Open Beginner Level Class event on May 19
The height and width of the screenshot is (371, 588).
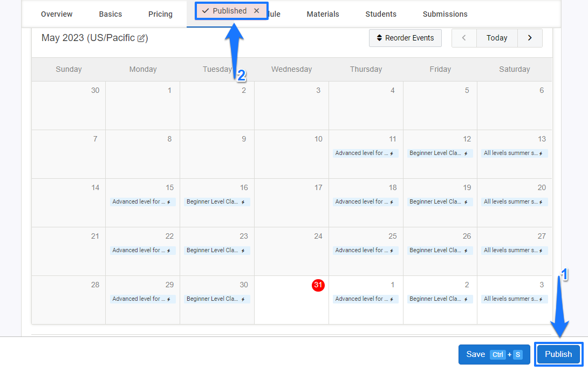pos(440,201)
